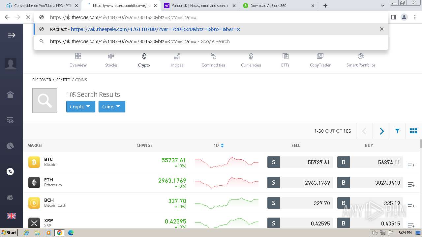The height and width of the screenshot is (237, 422).
Task: Open BTC 1D price chart thumbnail
Action: (226, 162)
